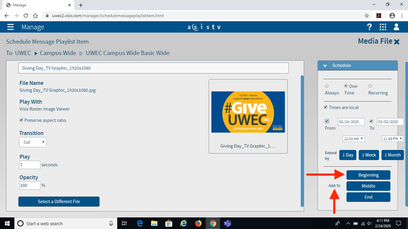The image size is (408, 229).
Task: Extend schedule by 1 Month
Action: click(x=393, y=155)
